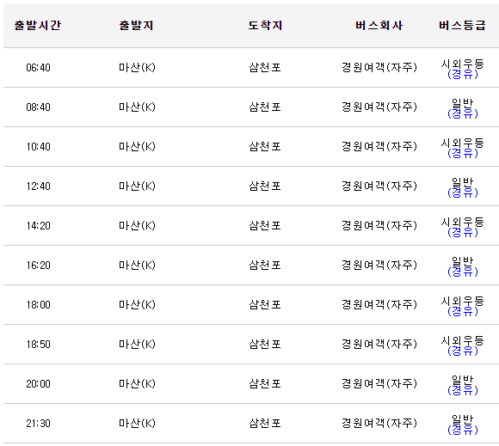Click the 버스등급 column header
The width and height of the screenshot is (499, 446).
[x=462, y=25]
